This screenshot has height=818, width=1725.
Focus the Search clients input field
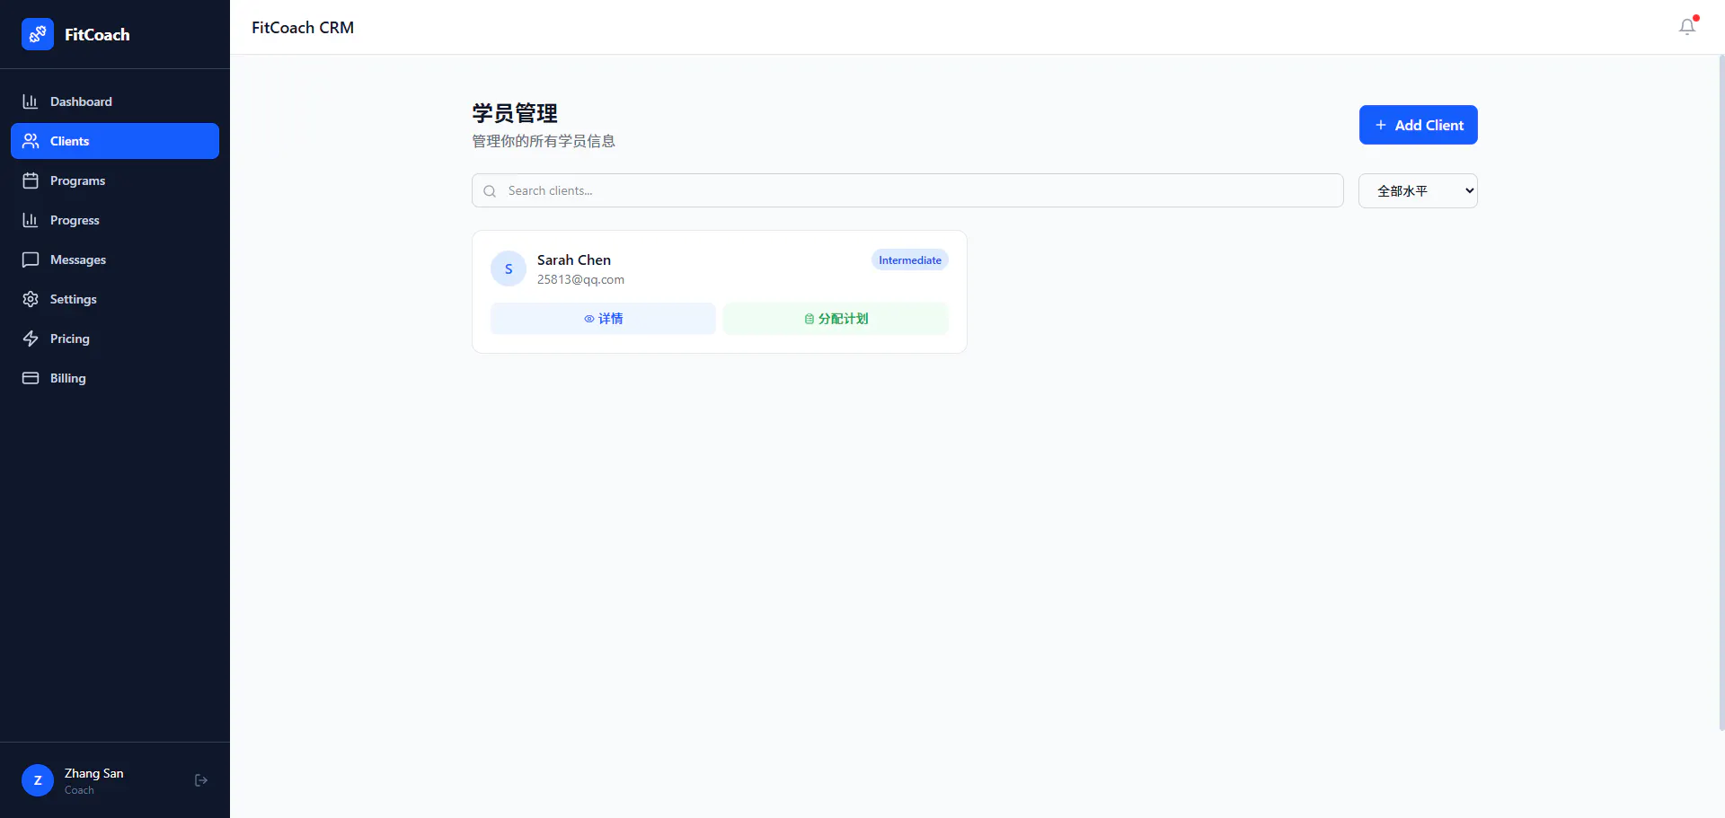(907, 190)
